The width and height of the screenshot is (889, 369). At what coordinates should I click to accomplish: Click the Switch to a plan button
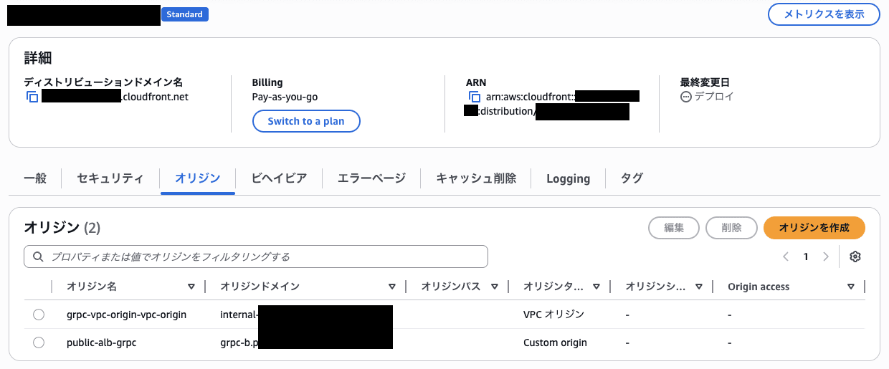pos(306,121)
